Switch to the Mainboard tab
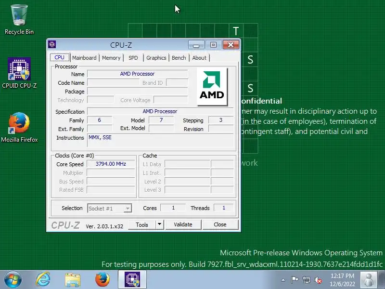 [84, 58]
